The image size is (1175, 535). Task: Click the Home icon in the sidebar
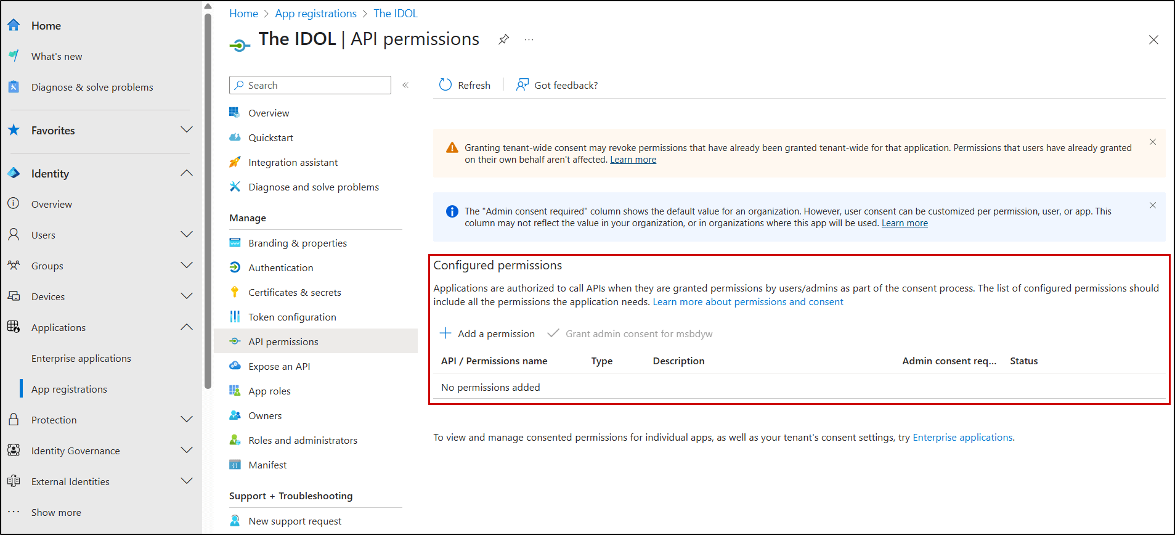(14, 25)
